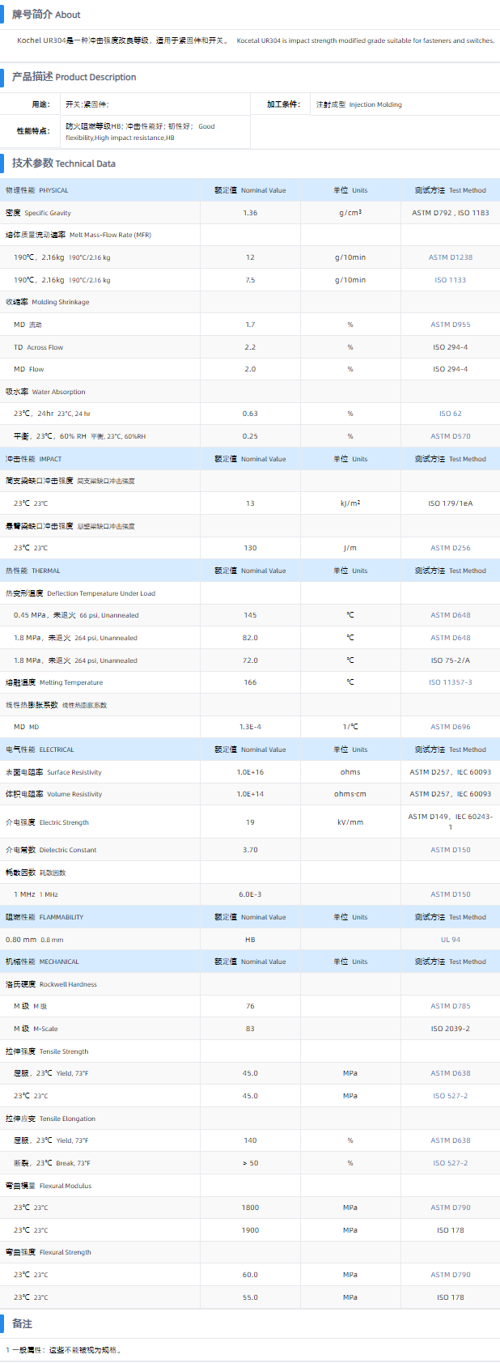Select the ISO 62 water absorption link
500x1363 pixels.
(x=450, y=414)
